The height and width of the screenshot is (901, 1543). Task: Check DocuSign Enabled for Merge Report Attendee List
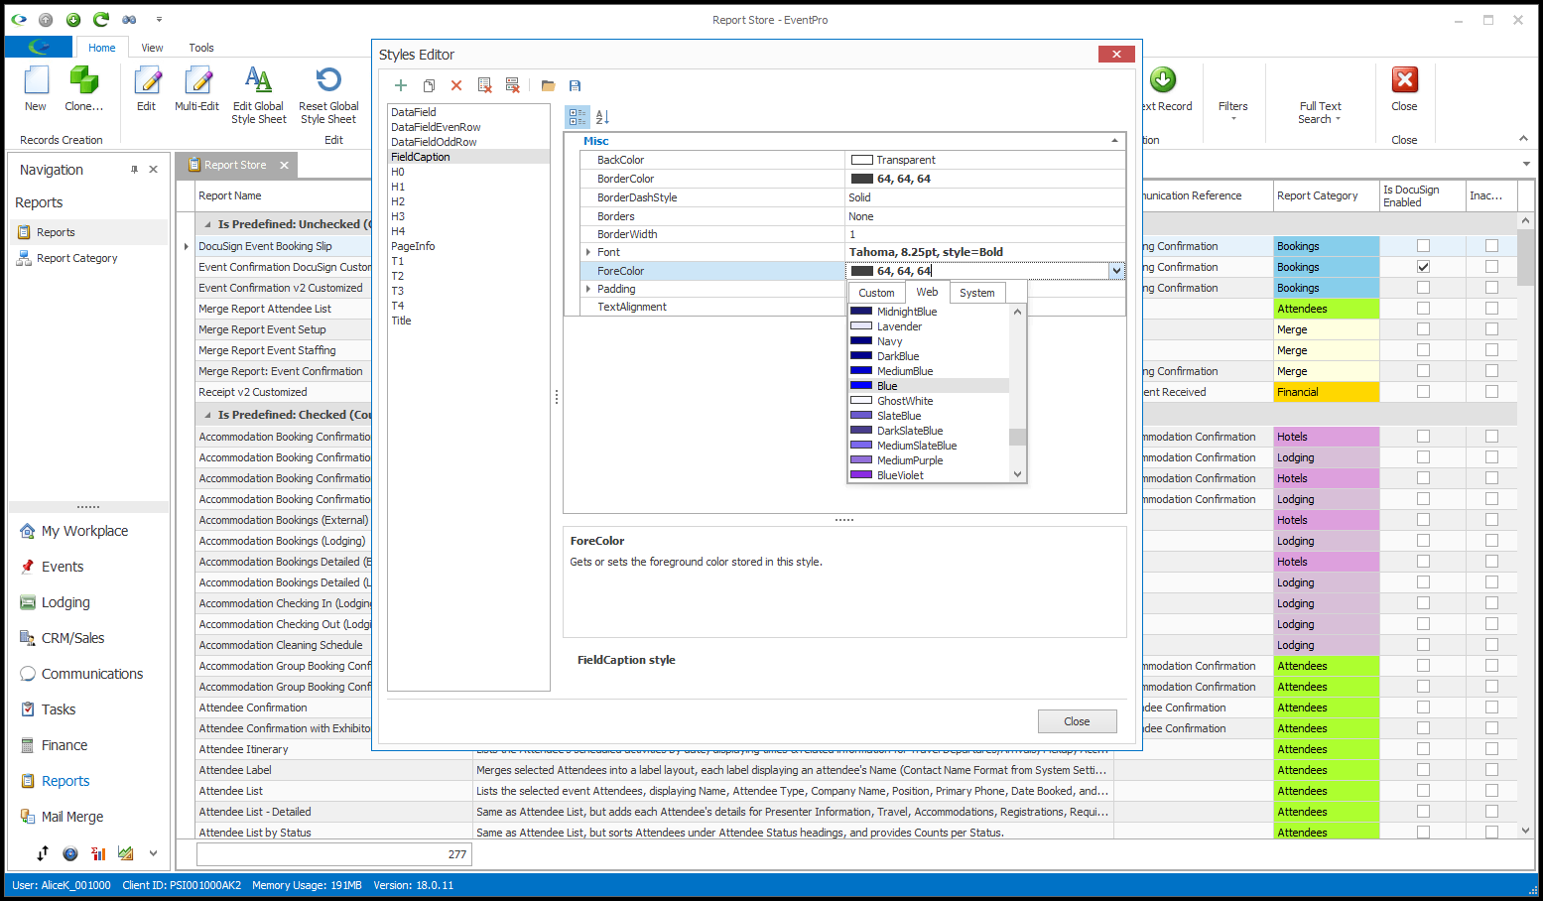[1423, 309]
